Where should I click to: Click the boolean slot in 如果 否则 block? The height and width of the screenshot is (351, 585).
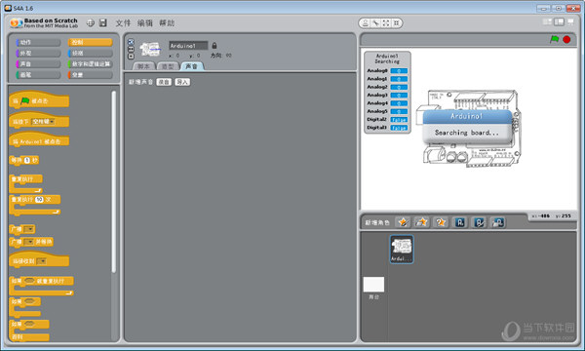(29, 324)
